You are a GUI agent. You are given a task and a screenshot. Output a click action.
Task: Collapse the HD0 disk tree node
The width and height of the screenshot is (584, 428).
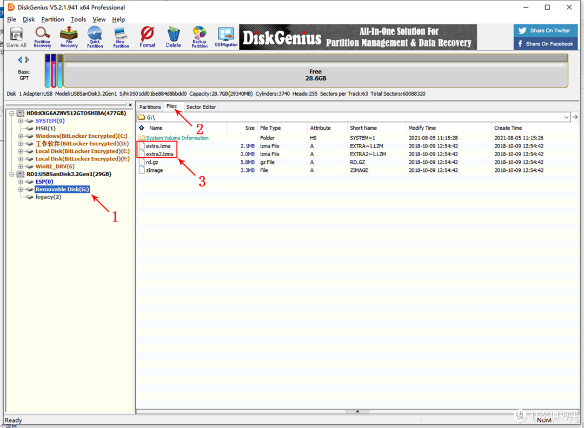tap(11, 113)
